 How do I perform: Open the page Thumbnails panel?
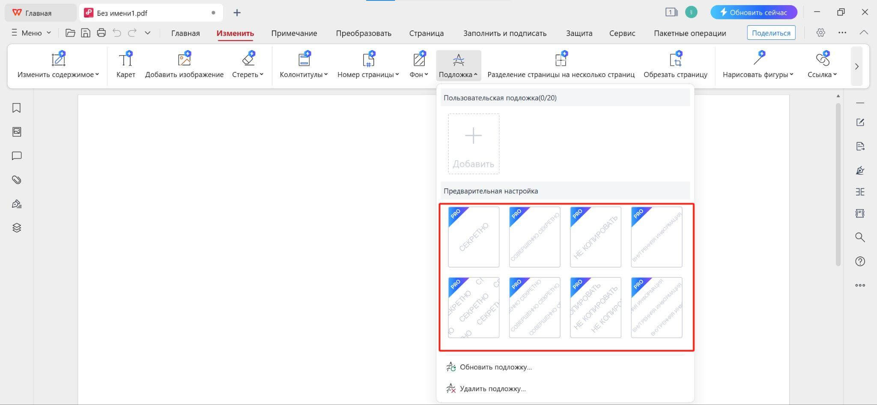point(17,132)
